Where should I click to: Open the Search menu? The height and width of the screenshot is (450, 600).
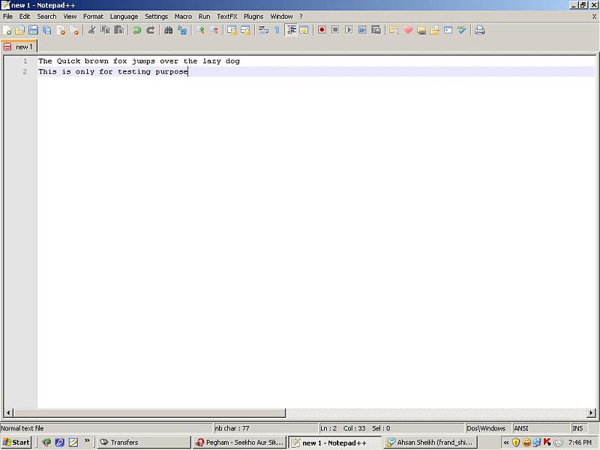click(46, 16)
